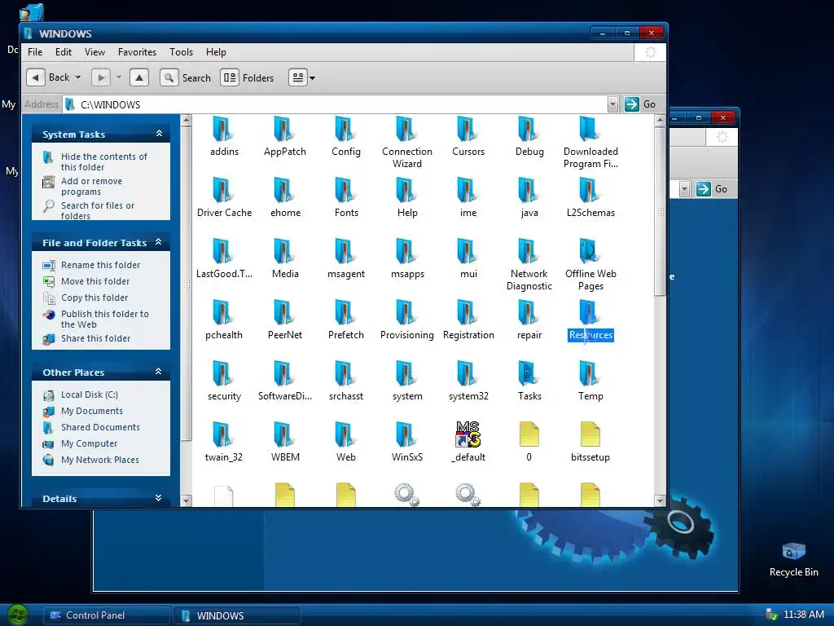Click task pane scroll down arrow
Image resolution: width=834 pixels, height=626 pixels.
[x=186, y=501]
